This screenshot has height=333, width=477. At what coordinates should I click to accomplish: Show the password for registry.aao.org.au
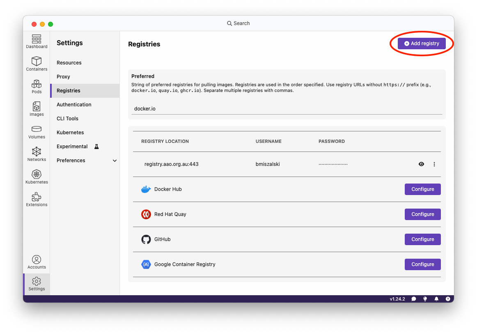coord(421,164)
